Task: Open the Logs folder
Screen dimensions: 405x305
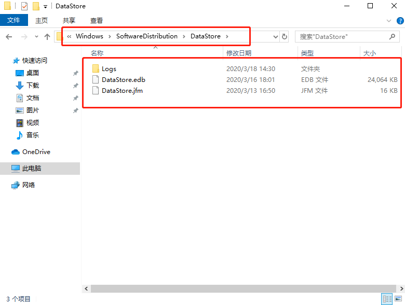Action: pyautogui.click(x=109, y=68)
